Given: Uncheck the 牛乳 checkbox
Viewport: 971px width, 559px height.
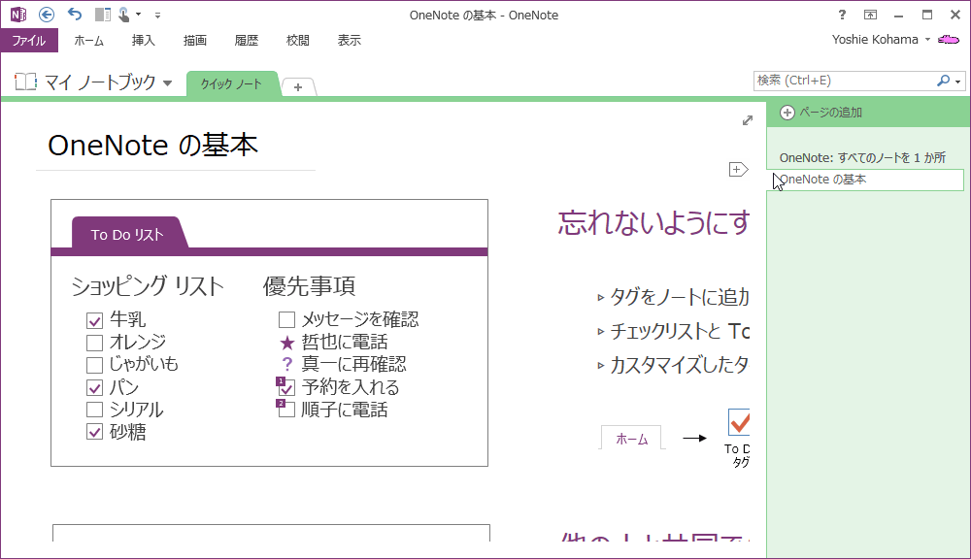Looking at the screenshot, I should pyautogui.click(x=95, y=320).
